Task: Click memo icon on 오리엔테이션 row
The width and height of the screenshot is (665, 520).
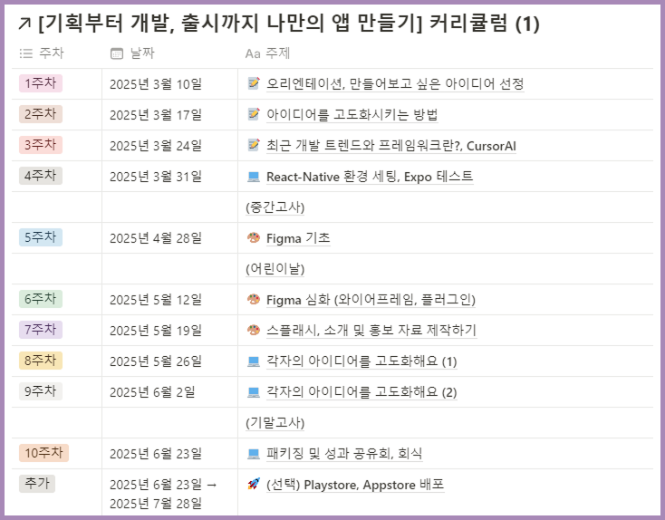Action: pos(254,83)
